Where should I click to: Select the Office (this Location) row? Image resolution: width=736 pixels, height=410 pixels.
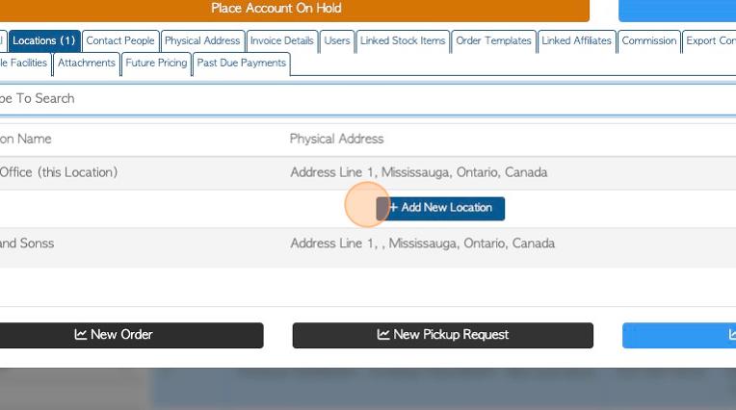click(x=368, y=172)
